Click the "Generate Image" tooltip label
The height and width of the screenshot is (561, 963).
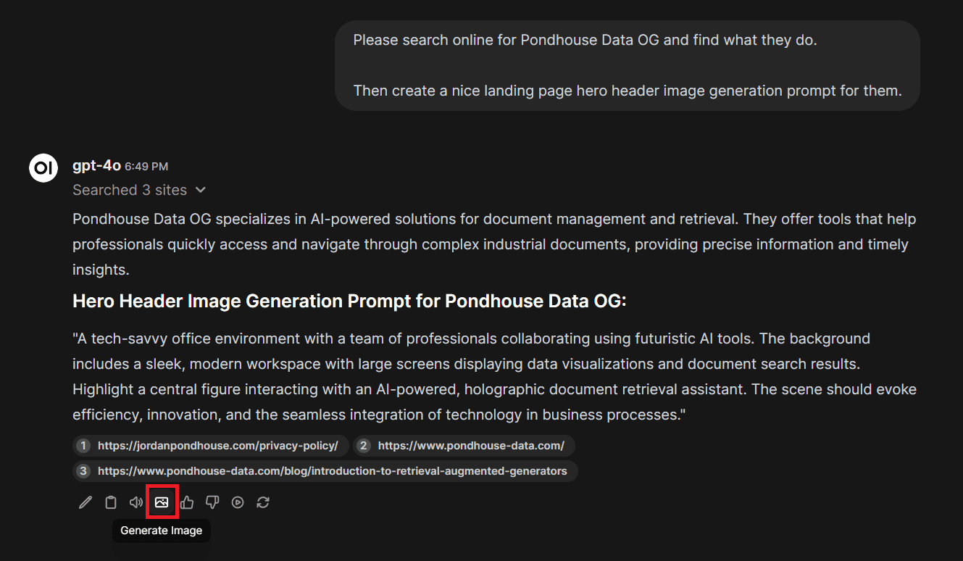[161, 531]
